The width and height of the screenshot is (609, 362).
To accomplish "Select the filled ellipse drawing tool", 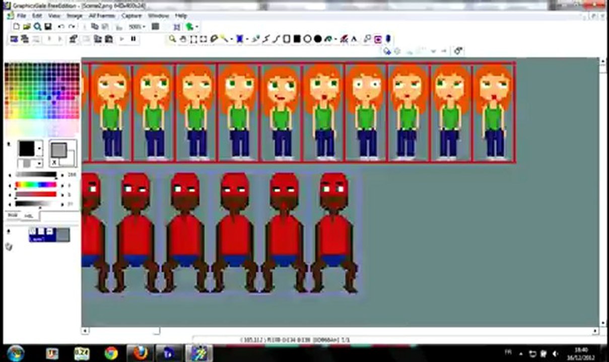I will click(318, 39).
